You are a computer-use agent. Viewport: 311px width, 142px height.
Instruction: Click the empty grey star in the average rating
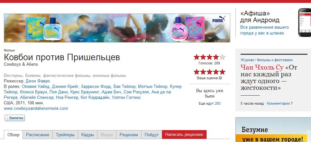click(222, 57)
